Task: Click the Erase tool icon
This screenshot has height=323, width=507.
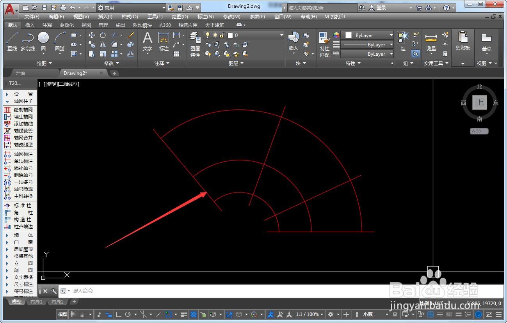Action: (x=131, y=35)
